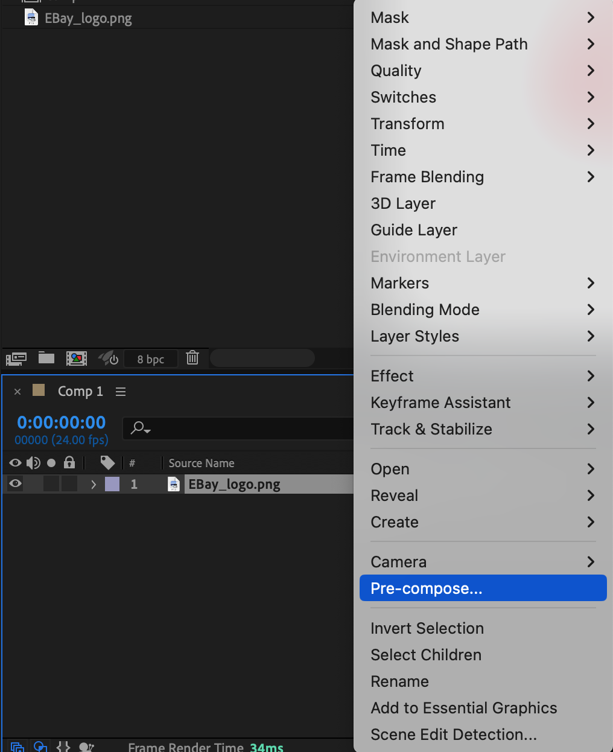Viewport: 613px width, 752px height.
Task: Click the snail render time icon
Action: pos(86,747)
